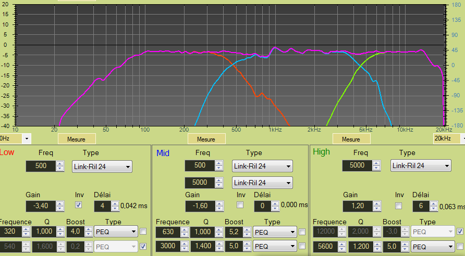Tick the Inv checkbox in the High section
465x256 pixels.
point(399,206)
